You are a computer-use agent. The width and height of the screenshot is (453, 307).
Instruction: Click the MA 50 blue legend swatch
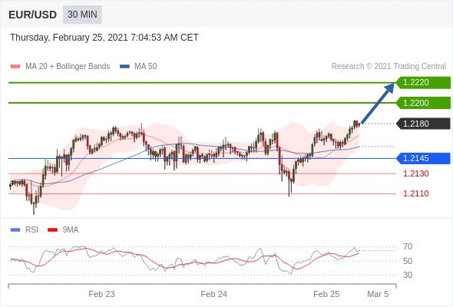point(124,67)
